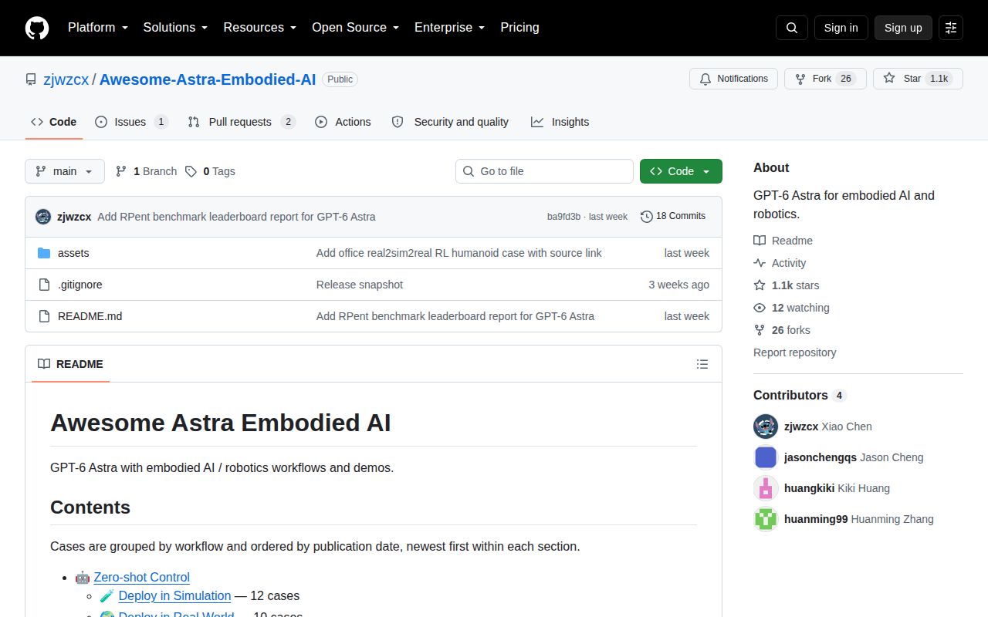Click the search magnifier icon
This screenshot has width=988, height=617.
click(x=792, y=28)
